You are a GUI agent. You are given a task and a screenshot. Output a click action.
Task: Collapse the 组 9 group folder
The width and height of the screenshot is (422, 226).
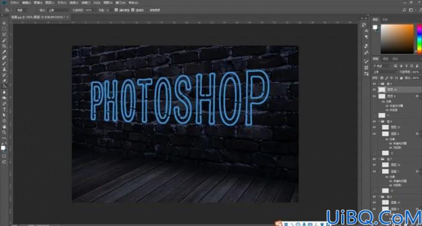(379, 84)
